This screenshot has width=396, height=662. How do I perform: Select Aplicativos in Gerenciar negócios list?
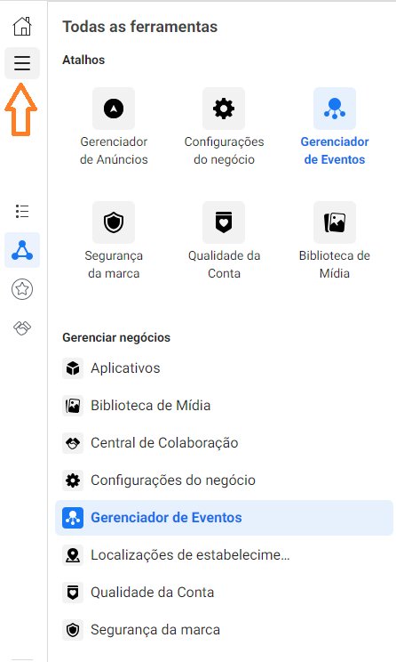(224, 368)
